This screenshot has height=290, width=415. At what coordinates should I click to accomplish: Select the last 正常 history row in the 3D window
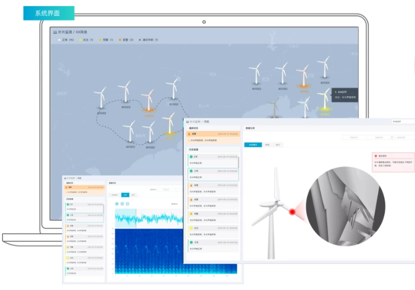tap(213, 246)
